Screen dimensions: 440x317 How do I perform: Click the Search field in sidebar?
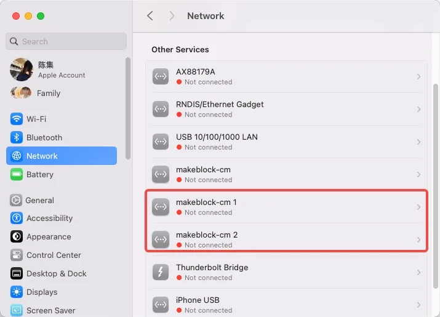(x=66, y=41)
